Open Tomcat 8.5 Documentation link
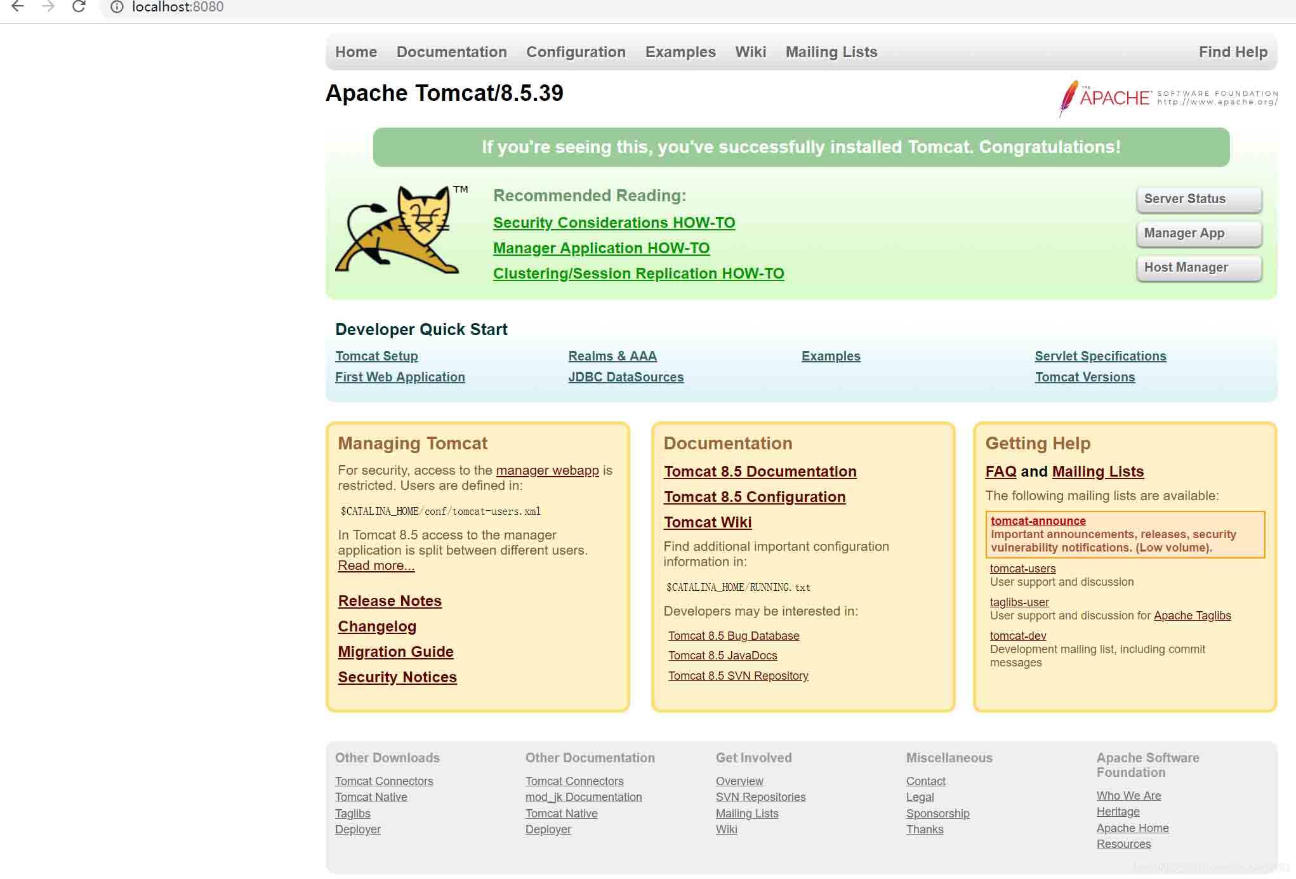This screenshot has width=1296, height=879. pos(760,472)
